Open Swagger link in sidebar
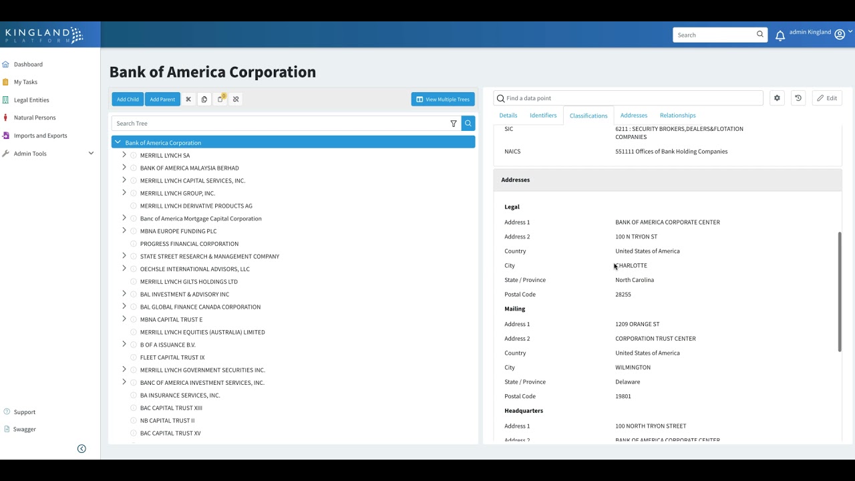The height and width of the screenshot is (481, 855). [25, 430]
